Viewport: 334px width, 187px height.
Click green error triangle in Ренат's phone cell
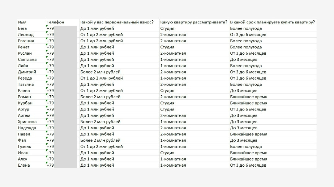[47, 45]
